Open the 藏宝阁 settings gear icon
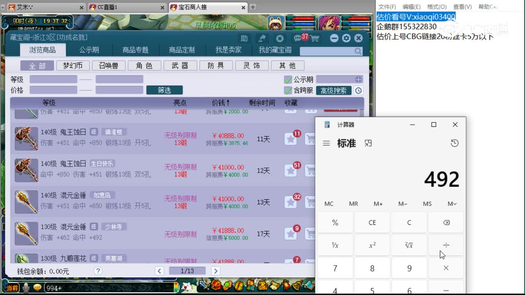 pyautogui.click(x=347, y=38)
